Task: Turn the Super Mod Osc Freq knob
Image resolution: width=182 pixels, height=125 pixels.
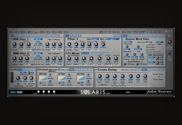Action: click(138, 47)
